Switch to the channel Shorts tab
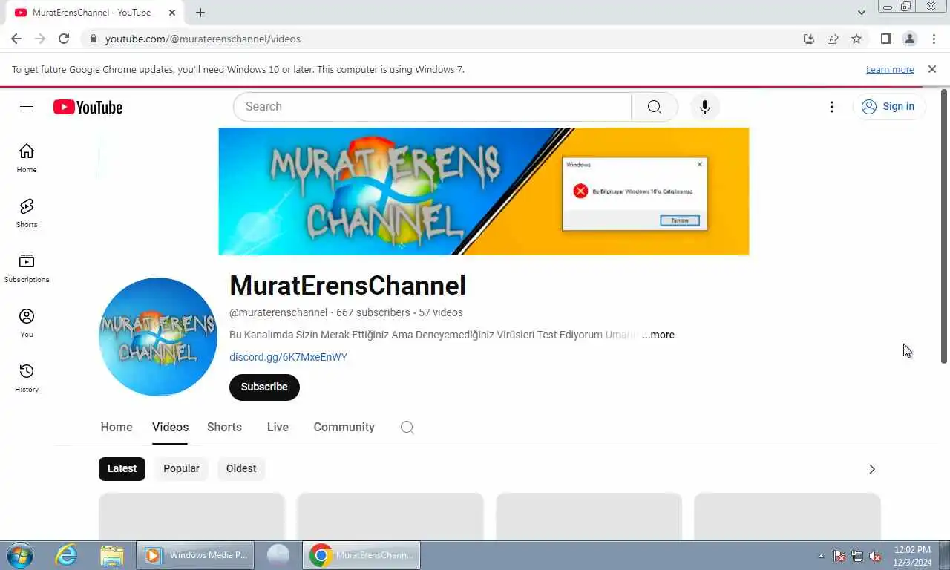This screenshot has height=570, width=950. click(224, 427)
